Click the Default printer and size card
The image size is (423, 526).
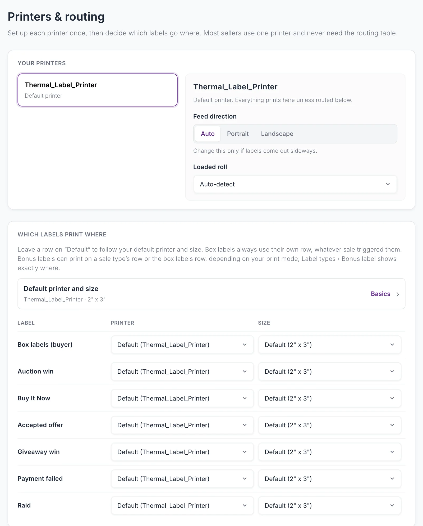coord(211,294)
